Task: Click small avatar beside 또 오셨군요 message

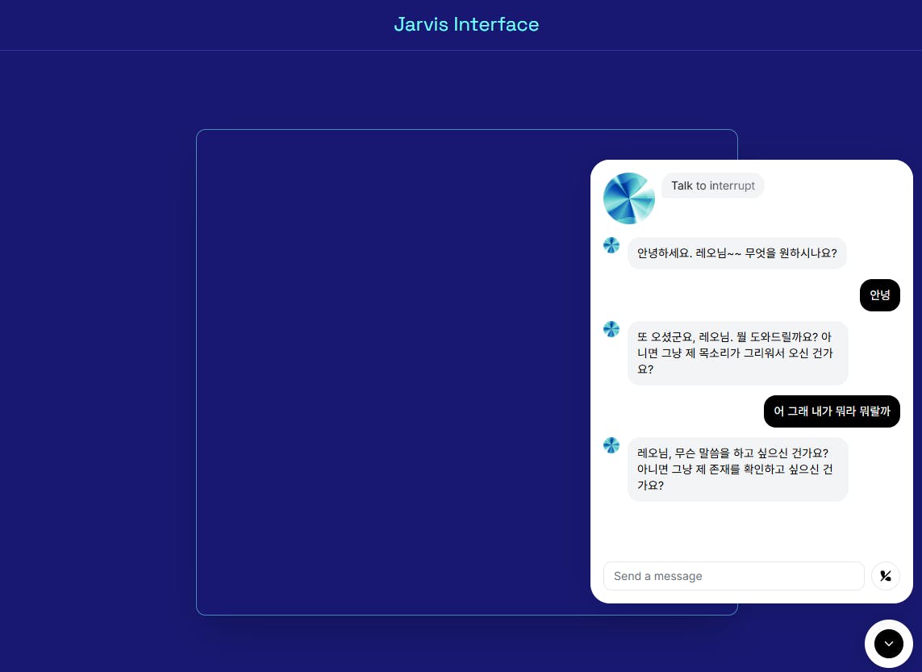Action: point(611,329)
